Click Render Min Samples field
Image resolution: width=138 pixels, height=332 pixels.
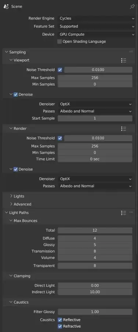point(95,153)
